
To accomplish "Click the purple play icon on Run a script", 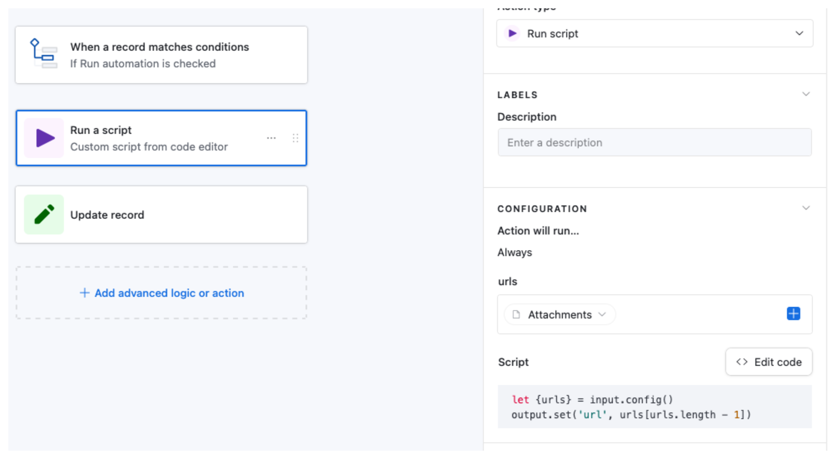I will [x=44, y=138].
